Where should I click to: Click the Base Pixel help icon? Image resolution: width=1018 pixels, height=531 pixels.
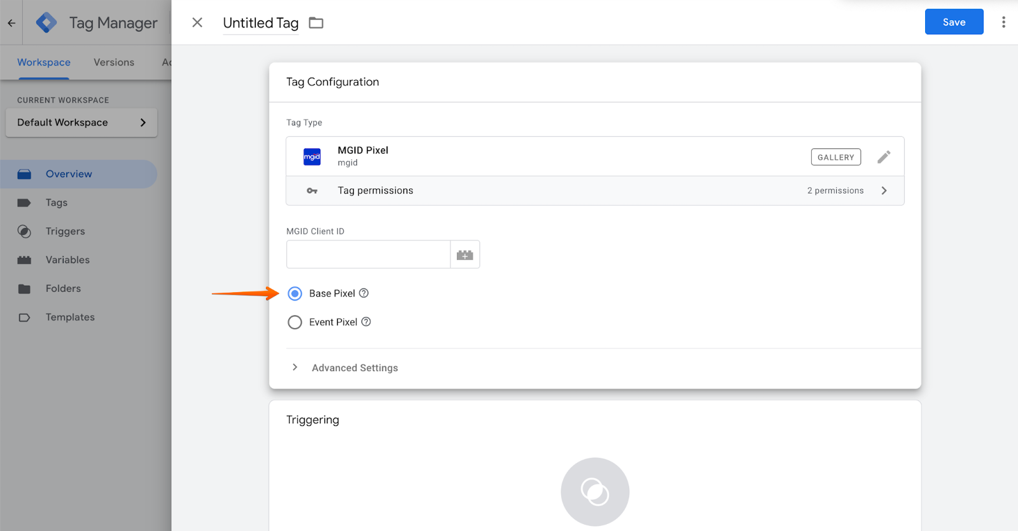tap(364, 294)
